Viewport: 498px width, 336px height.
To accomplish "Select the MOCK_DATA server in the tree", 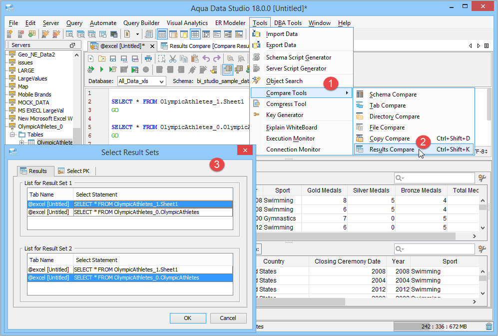I will tap(33, 102).
